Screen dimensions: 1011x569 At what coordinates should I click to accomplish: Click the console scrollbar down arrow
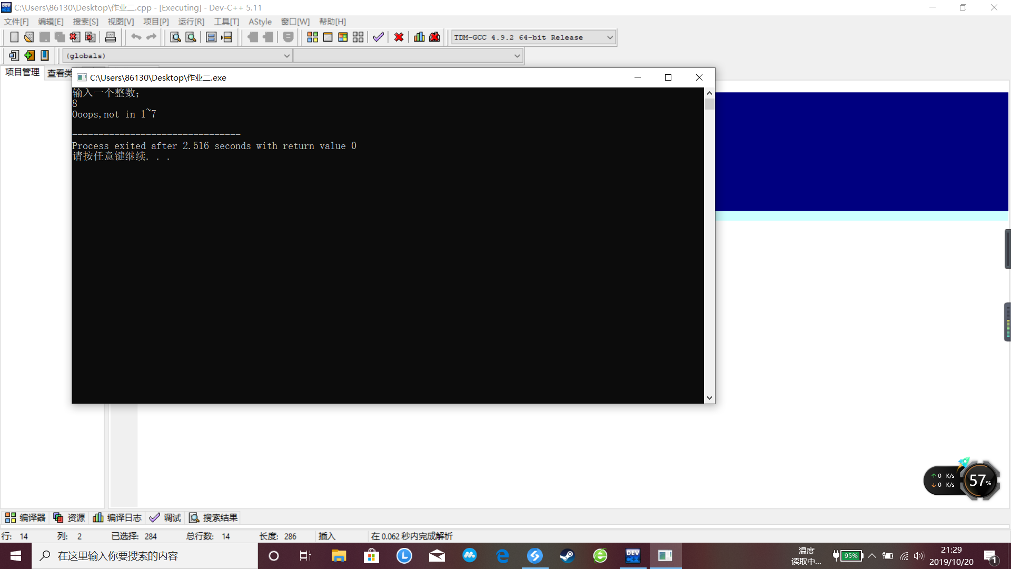(x=709, y=398)
